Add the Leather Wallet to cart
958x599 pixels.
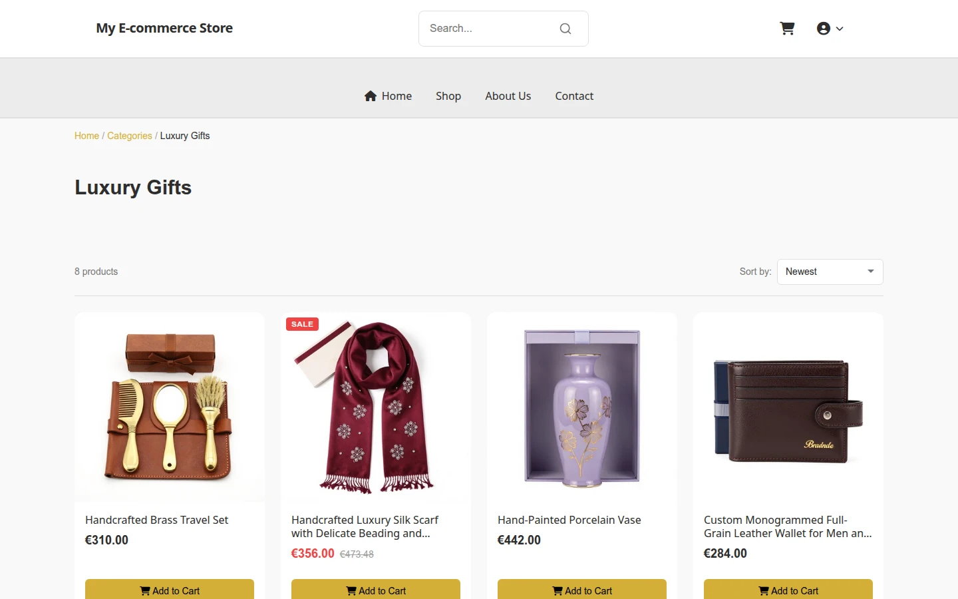(788, 590)
